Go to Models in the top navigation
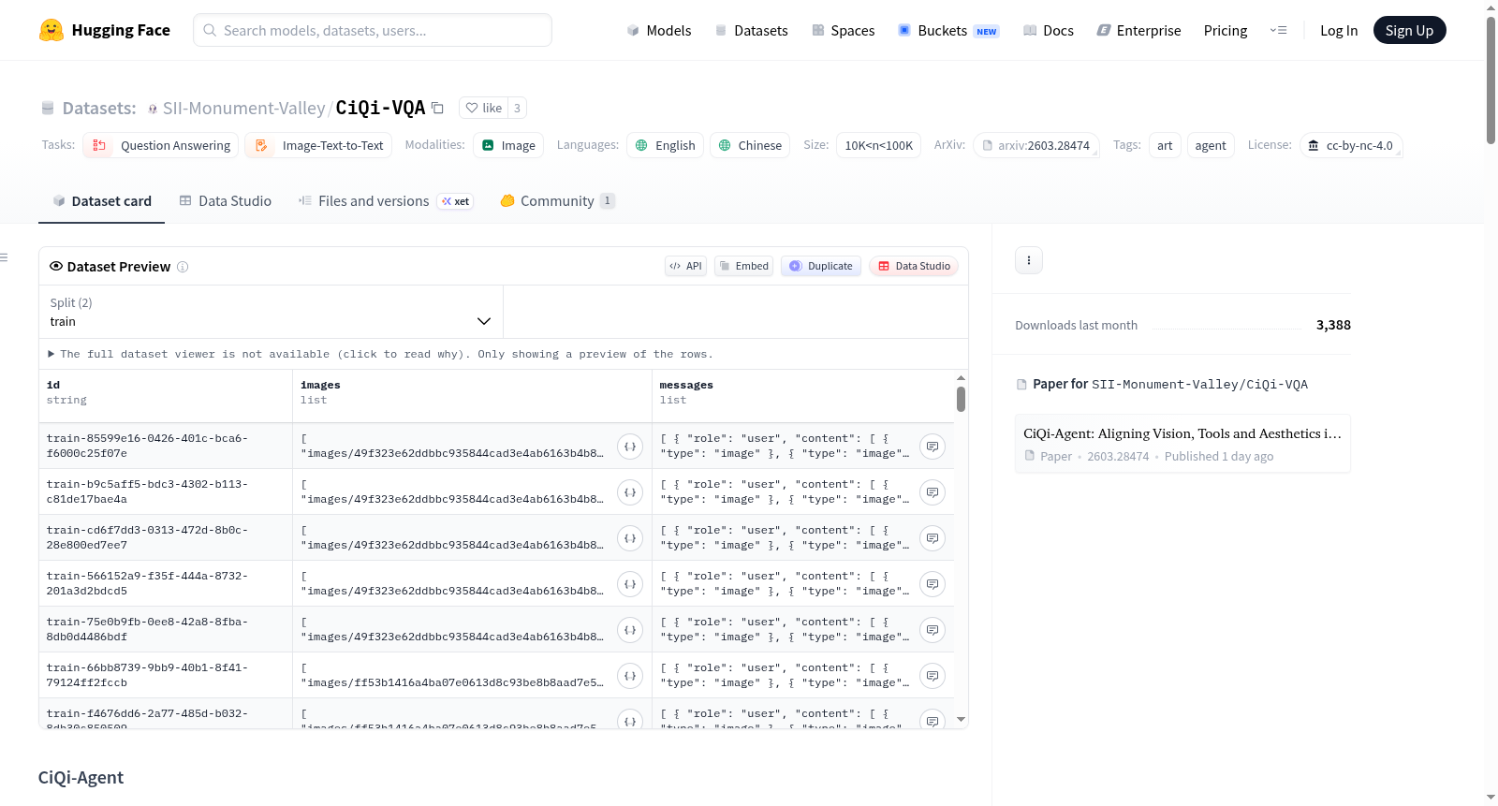 659,30
